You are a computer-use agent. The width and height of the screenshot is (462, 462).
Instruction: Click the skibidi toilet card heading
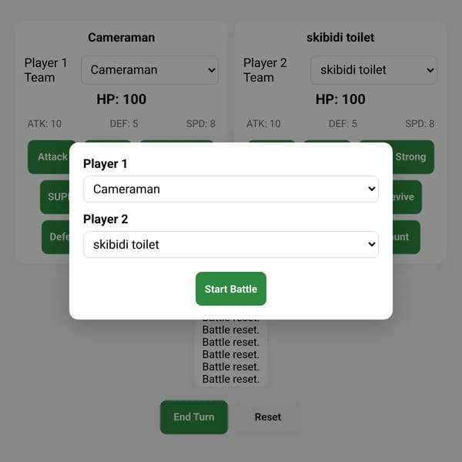340,38
